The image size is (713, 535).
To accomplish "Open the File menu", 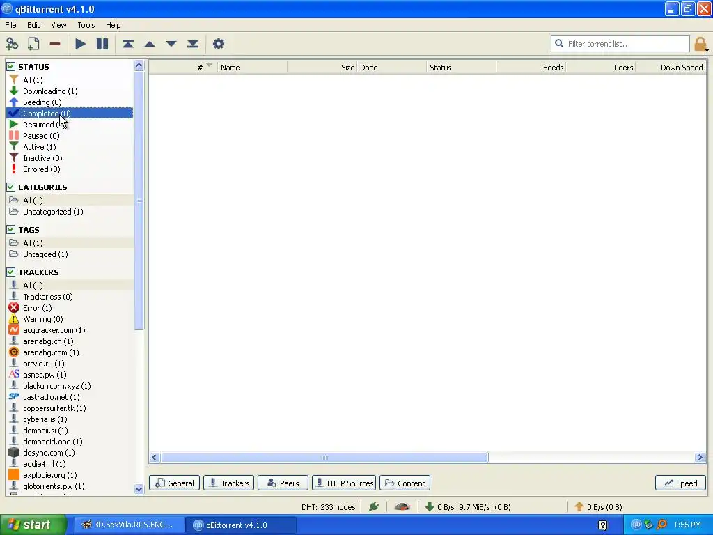I will pos(10,25).
